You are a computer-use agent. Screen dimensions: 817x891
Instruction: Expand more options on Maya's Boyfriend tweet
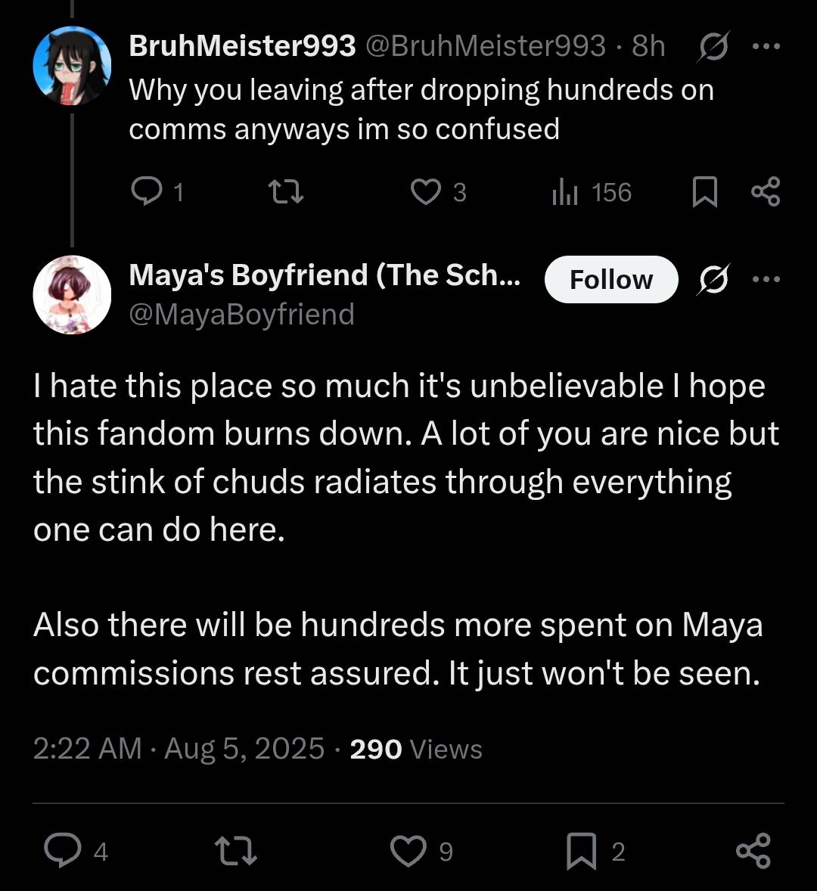(x=766, y=280)
